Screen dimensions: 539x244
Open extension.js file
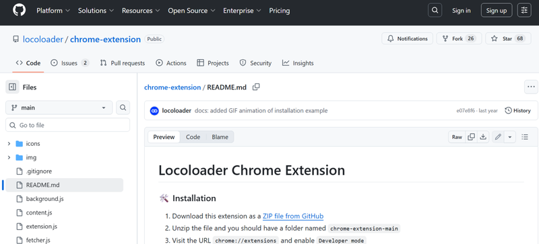click(x=42, y=227)
